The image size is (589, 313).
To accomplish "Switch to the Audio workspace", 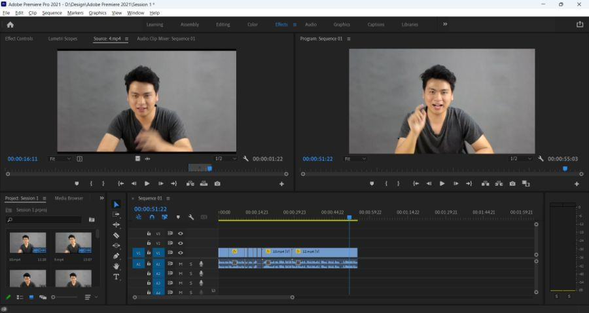I will (x=311, y=24).
